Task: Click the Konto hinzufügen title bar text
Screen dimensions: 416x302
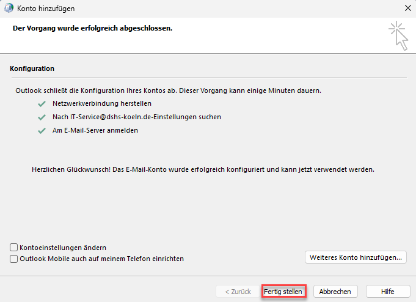Action: tap(48, 9)
